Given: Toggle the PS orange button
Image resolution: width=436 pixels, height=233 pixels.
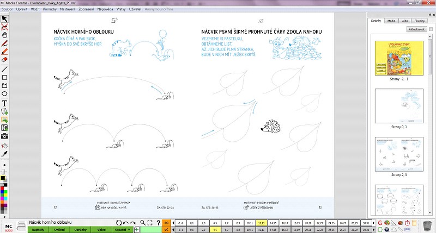Looking at the screenshot, I should (x=166, y=223).
